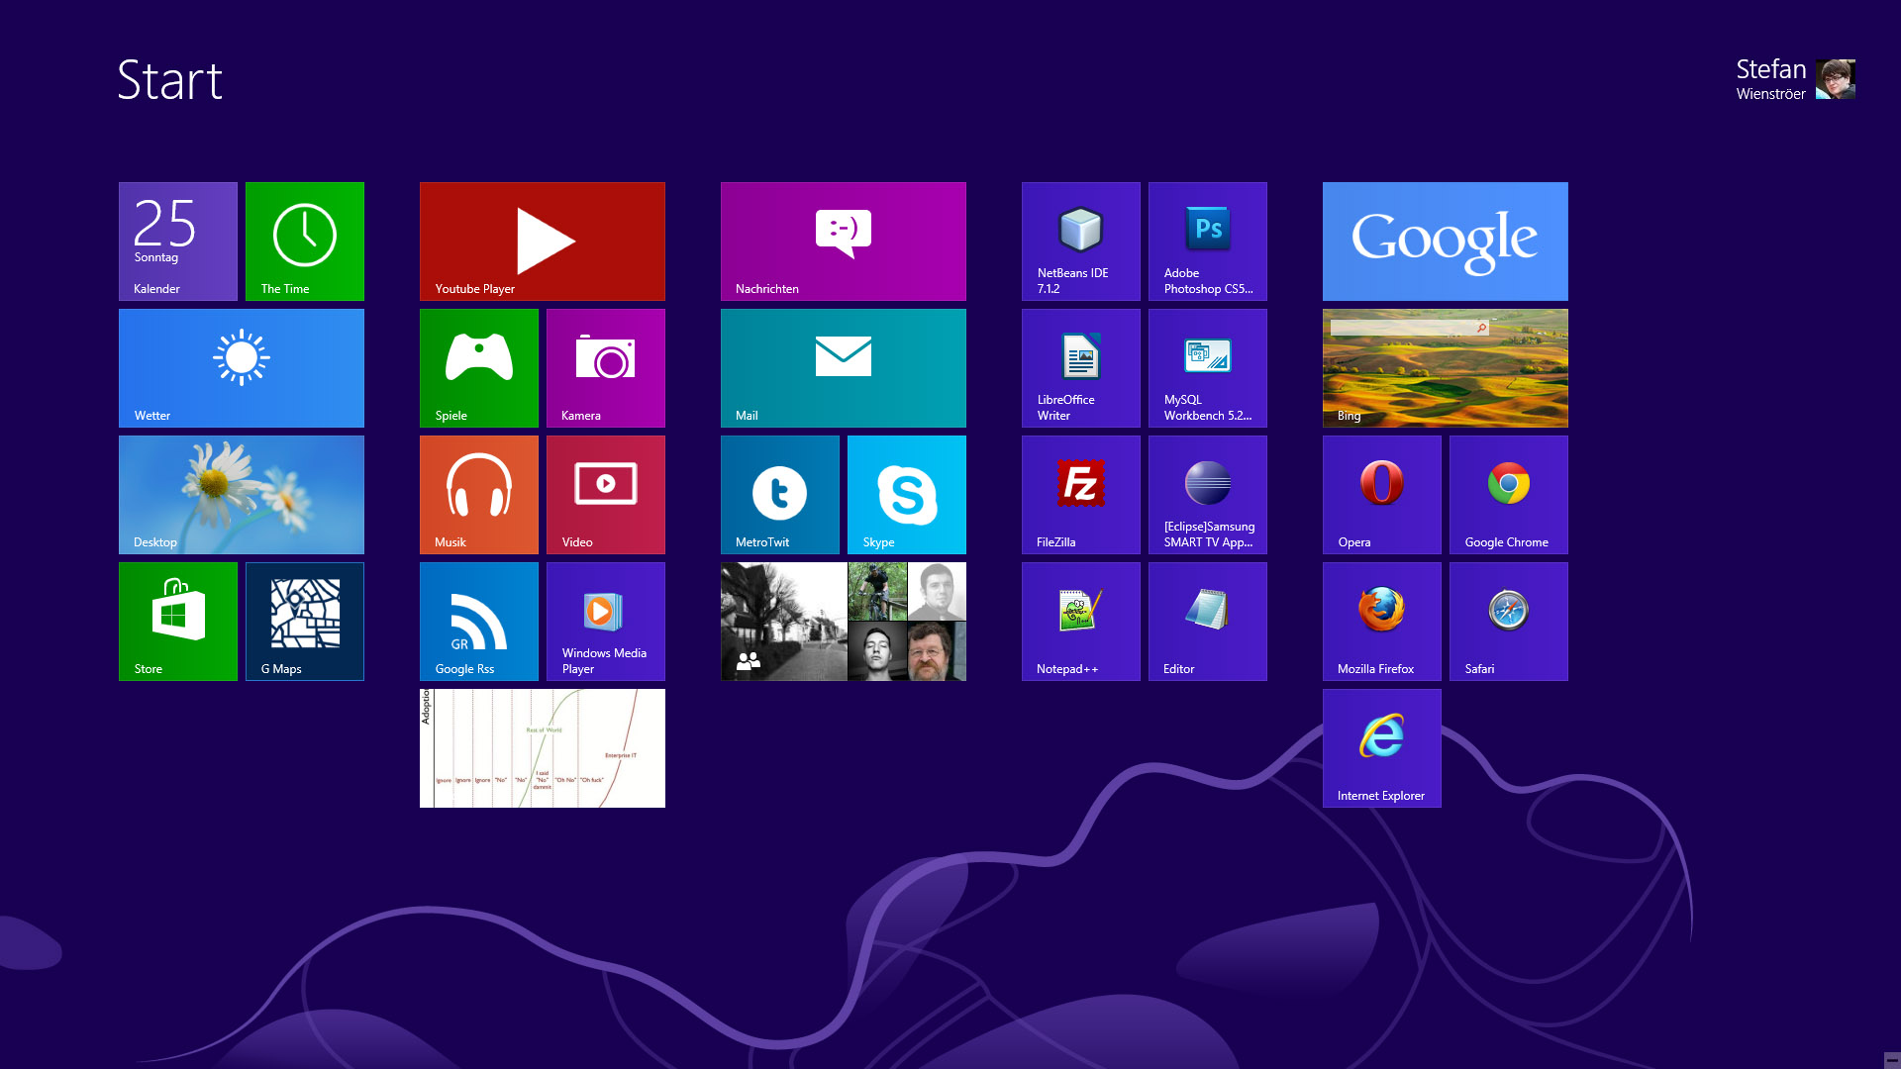Launch the Google Chrome tile
Screen dimensions: 1901x1069
(x=1509, y=495)
